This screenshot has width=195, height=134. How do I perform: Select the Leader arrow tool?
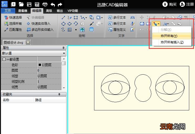(92, 24)
